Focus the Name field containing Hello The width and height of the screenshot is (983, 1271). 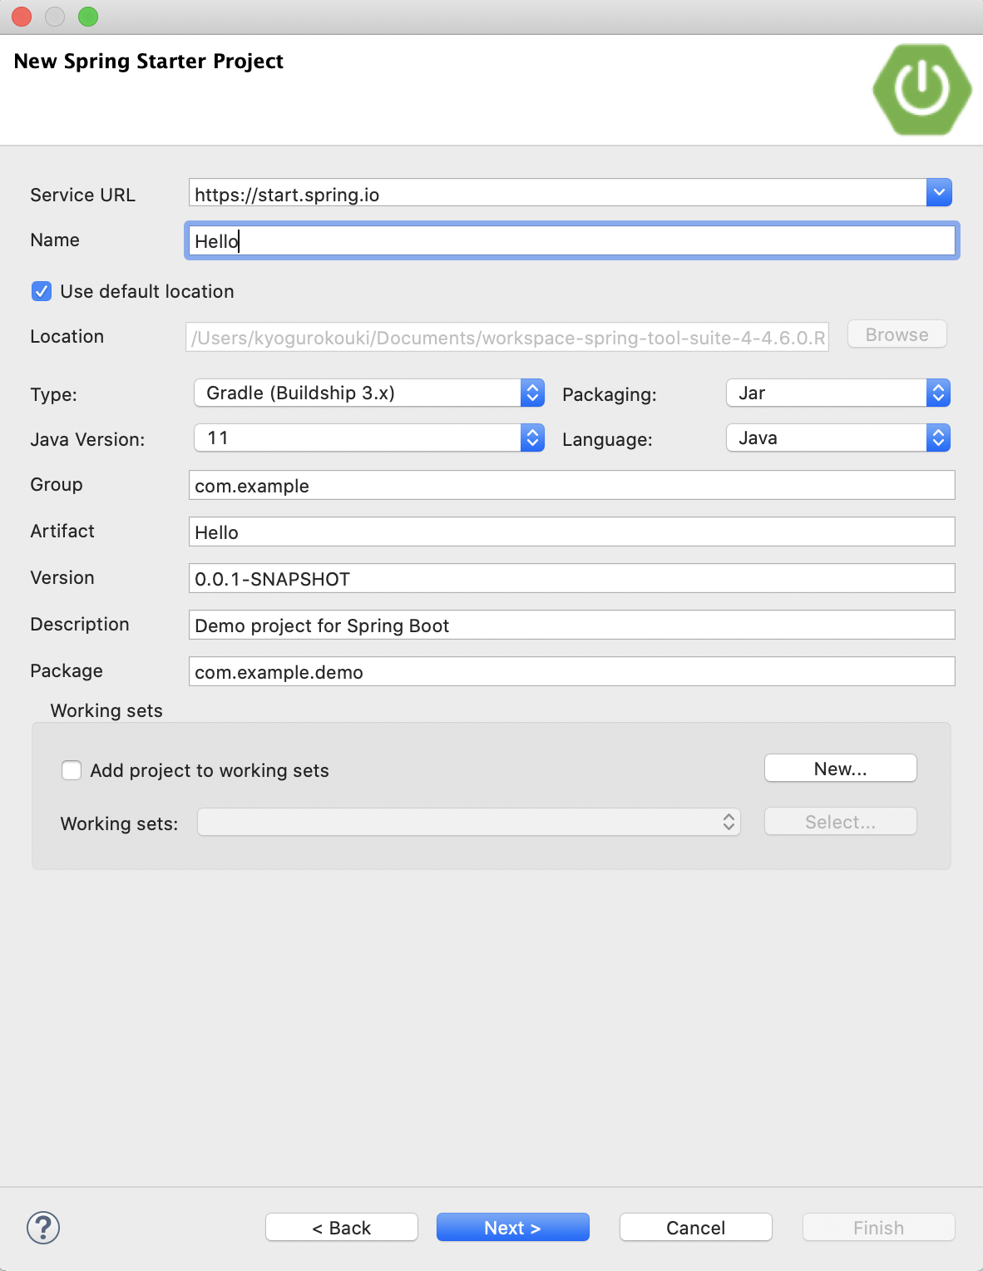click(572, 240)
